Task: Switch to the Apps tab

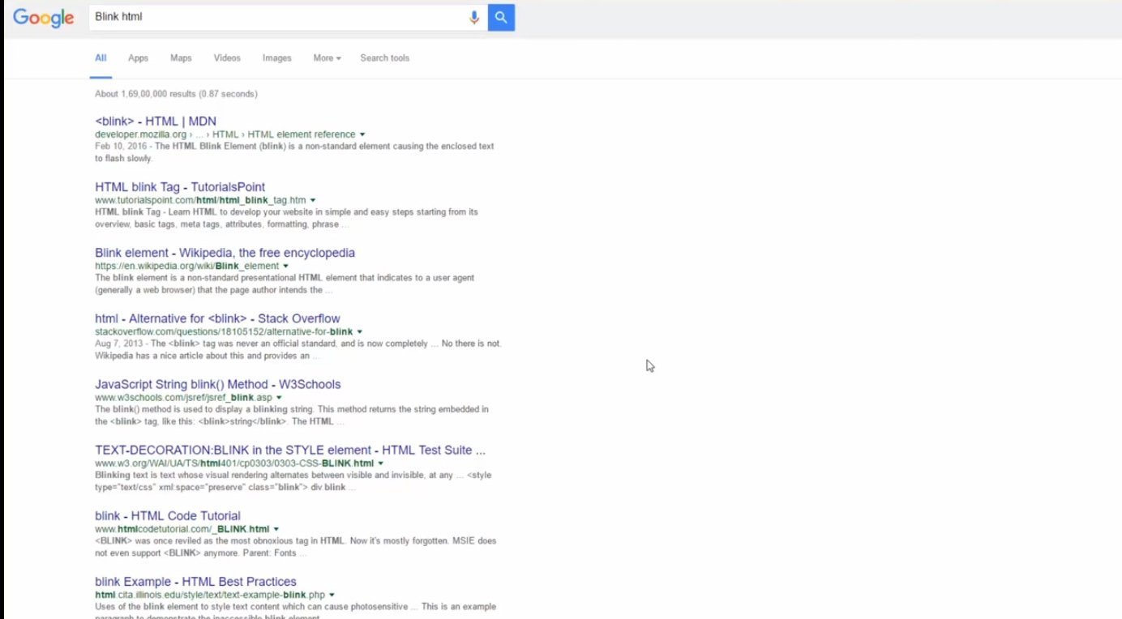Action: pos(138,58)
